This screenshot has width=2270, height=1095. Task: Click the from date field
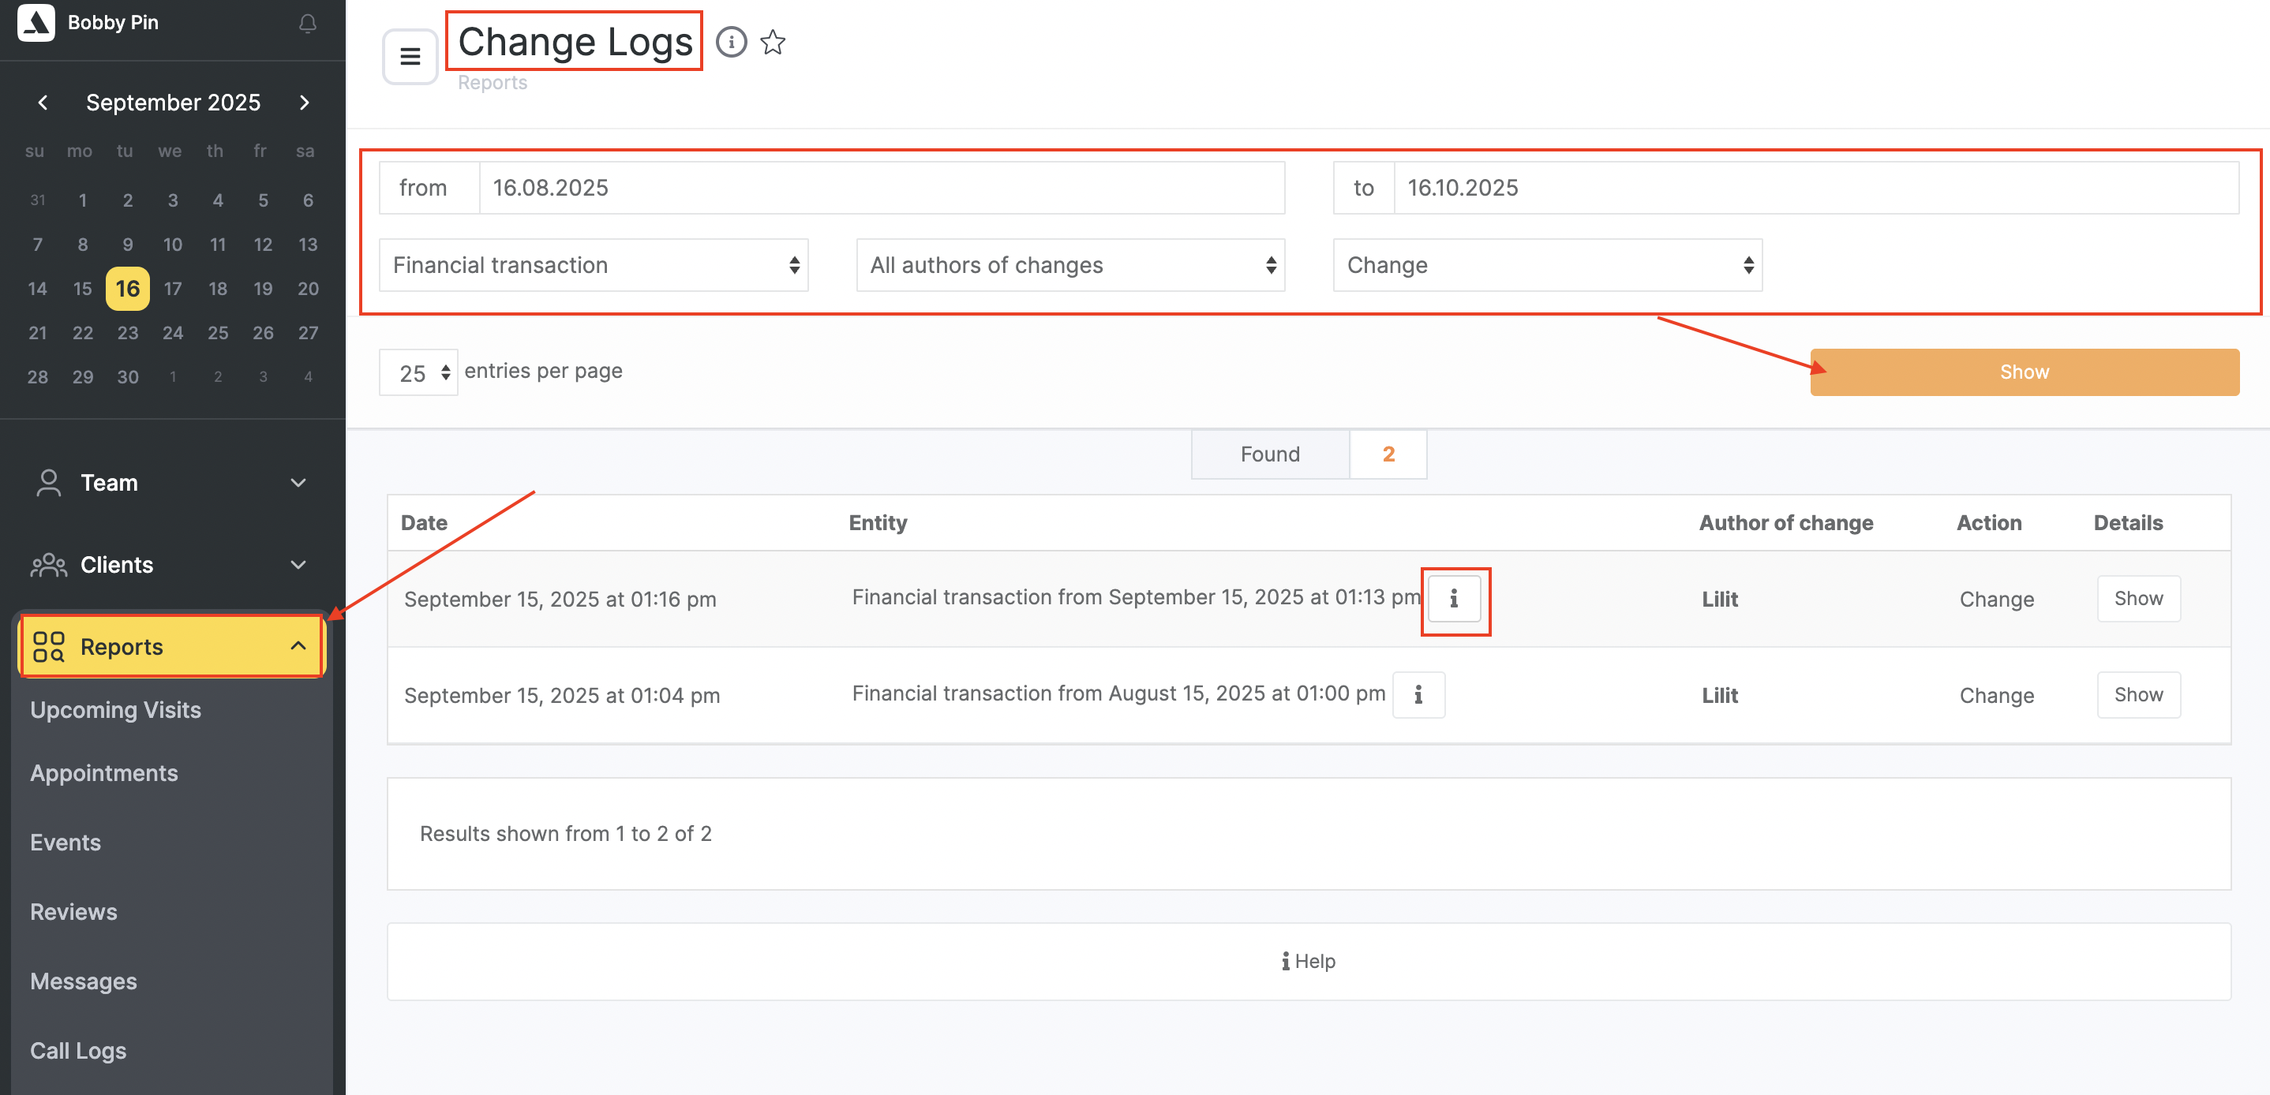pos(881,188)
